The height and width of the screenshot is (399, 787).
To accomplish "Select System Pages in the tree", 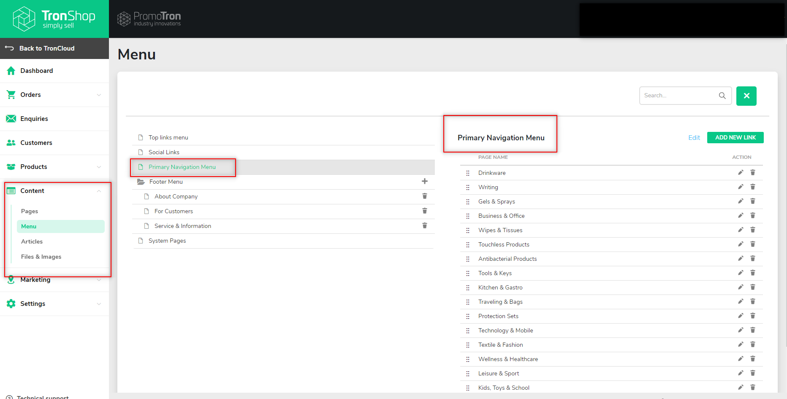I will point(167,241).
